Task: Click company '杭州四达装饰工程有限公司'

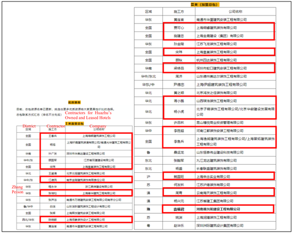Action: pyautogui.click(x=217, y=60)
